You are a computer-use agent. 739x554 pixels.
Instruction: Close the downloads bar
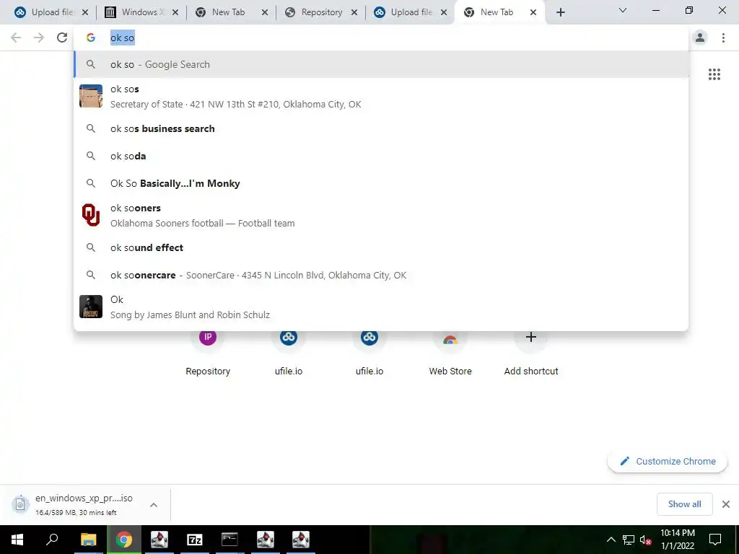click(x=726, y=504)
